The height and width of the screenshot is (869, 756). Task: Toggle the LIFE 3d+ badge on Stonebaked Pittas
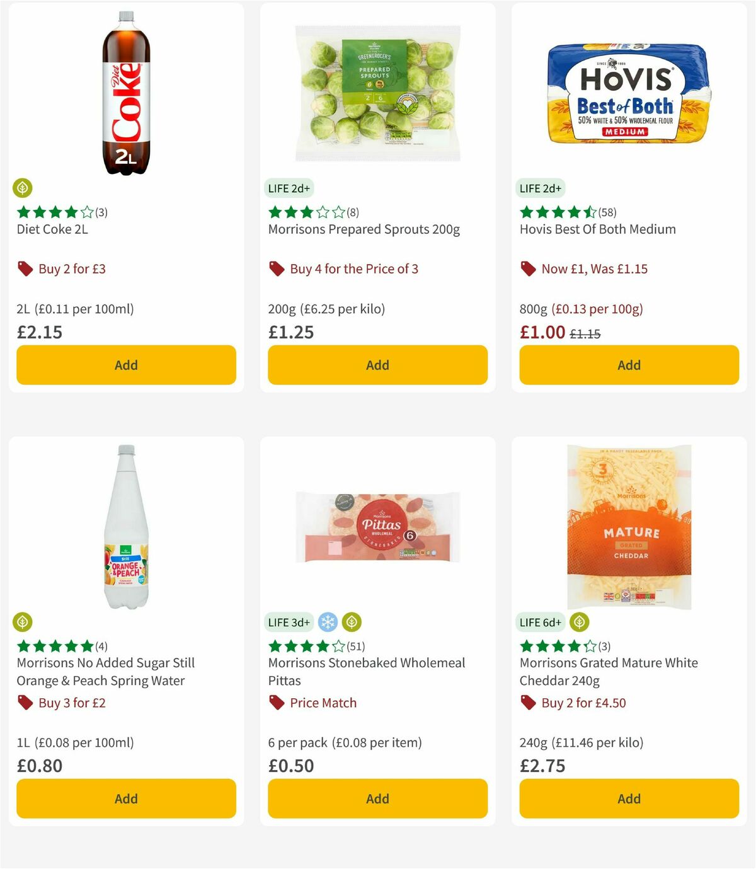click(289, 622)
